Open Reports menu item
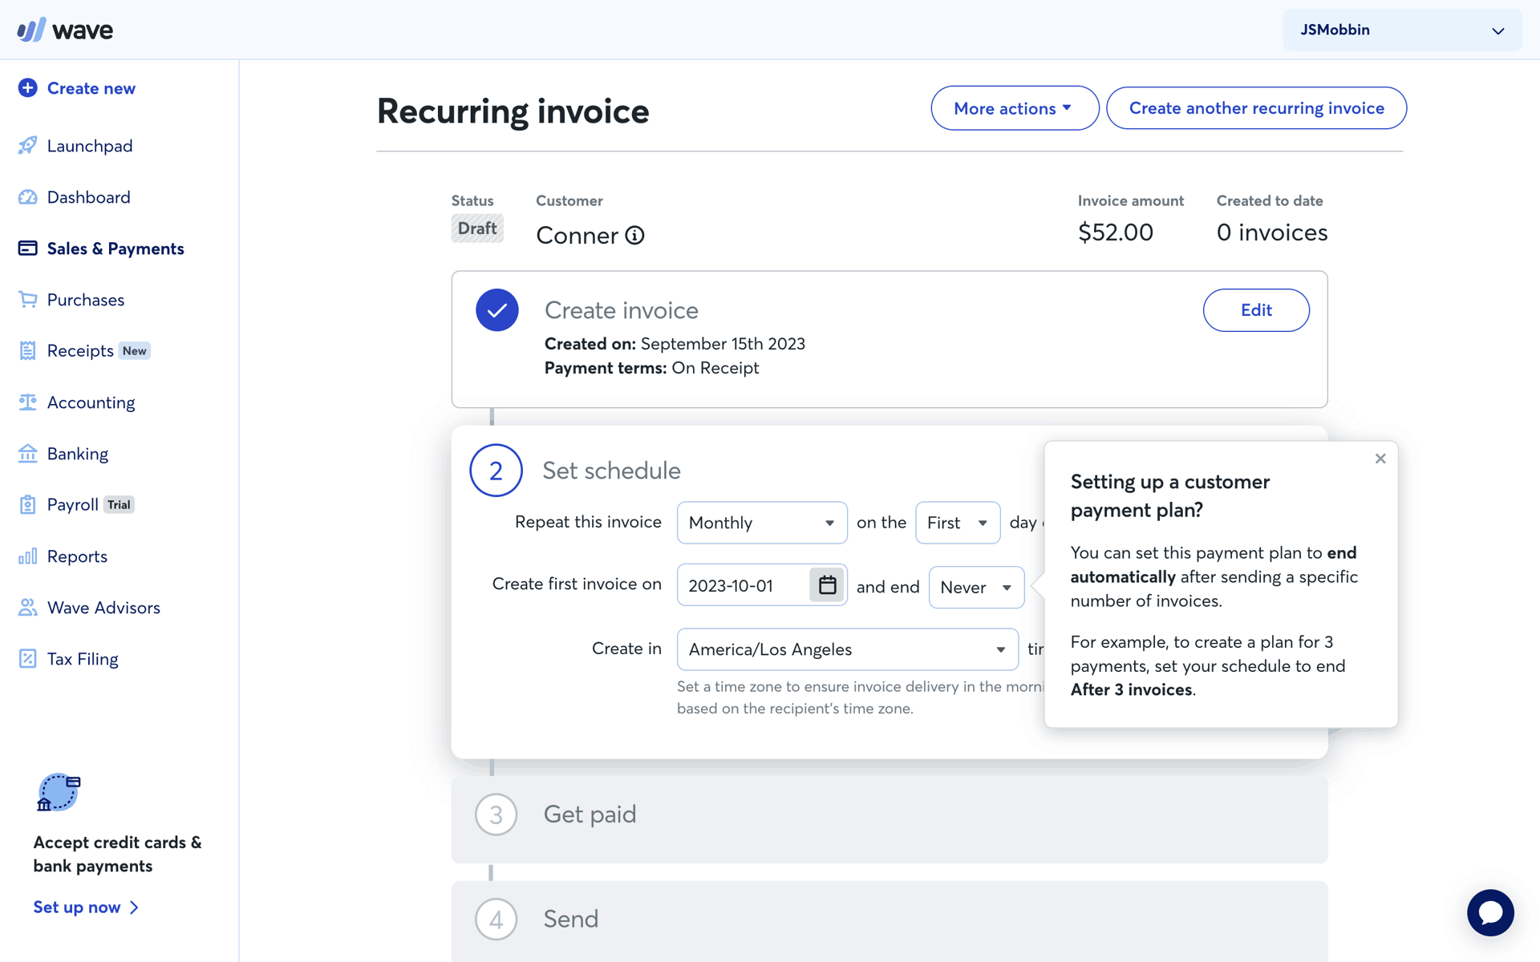 point(77,556)
